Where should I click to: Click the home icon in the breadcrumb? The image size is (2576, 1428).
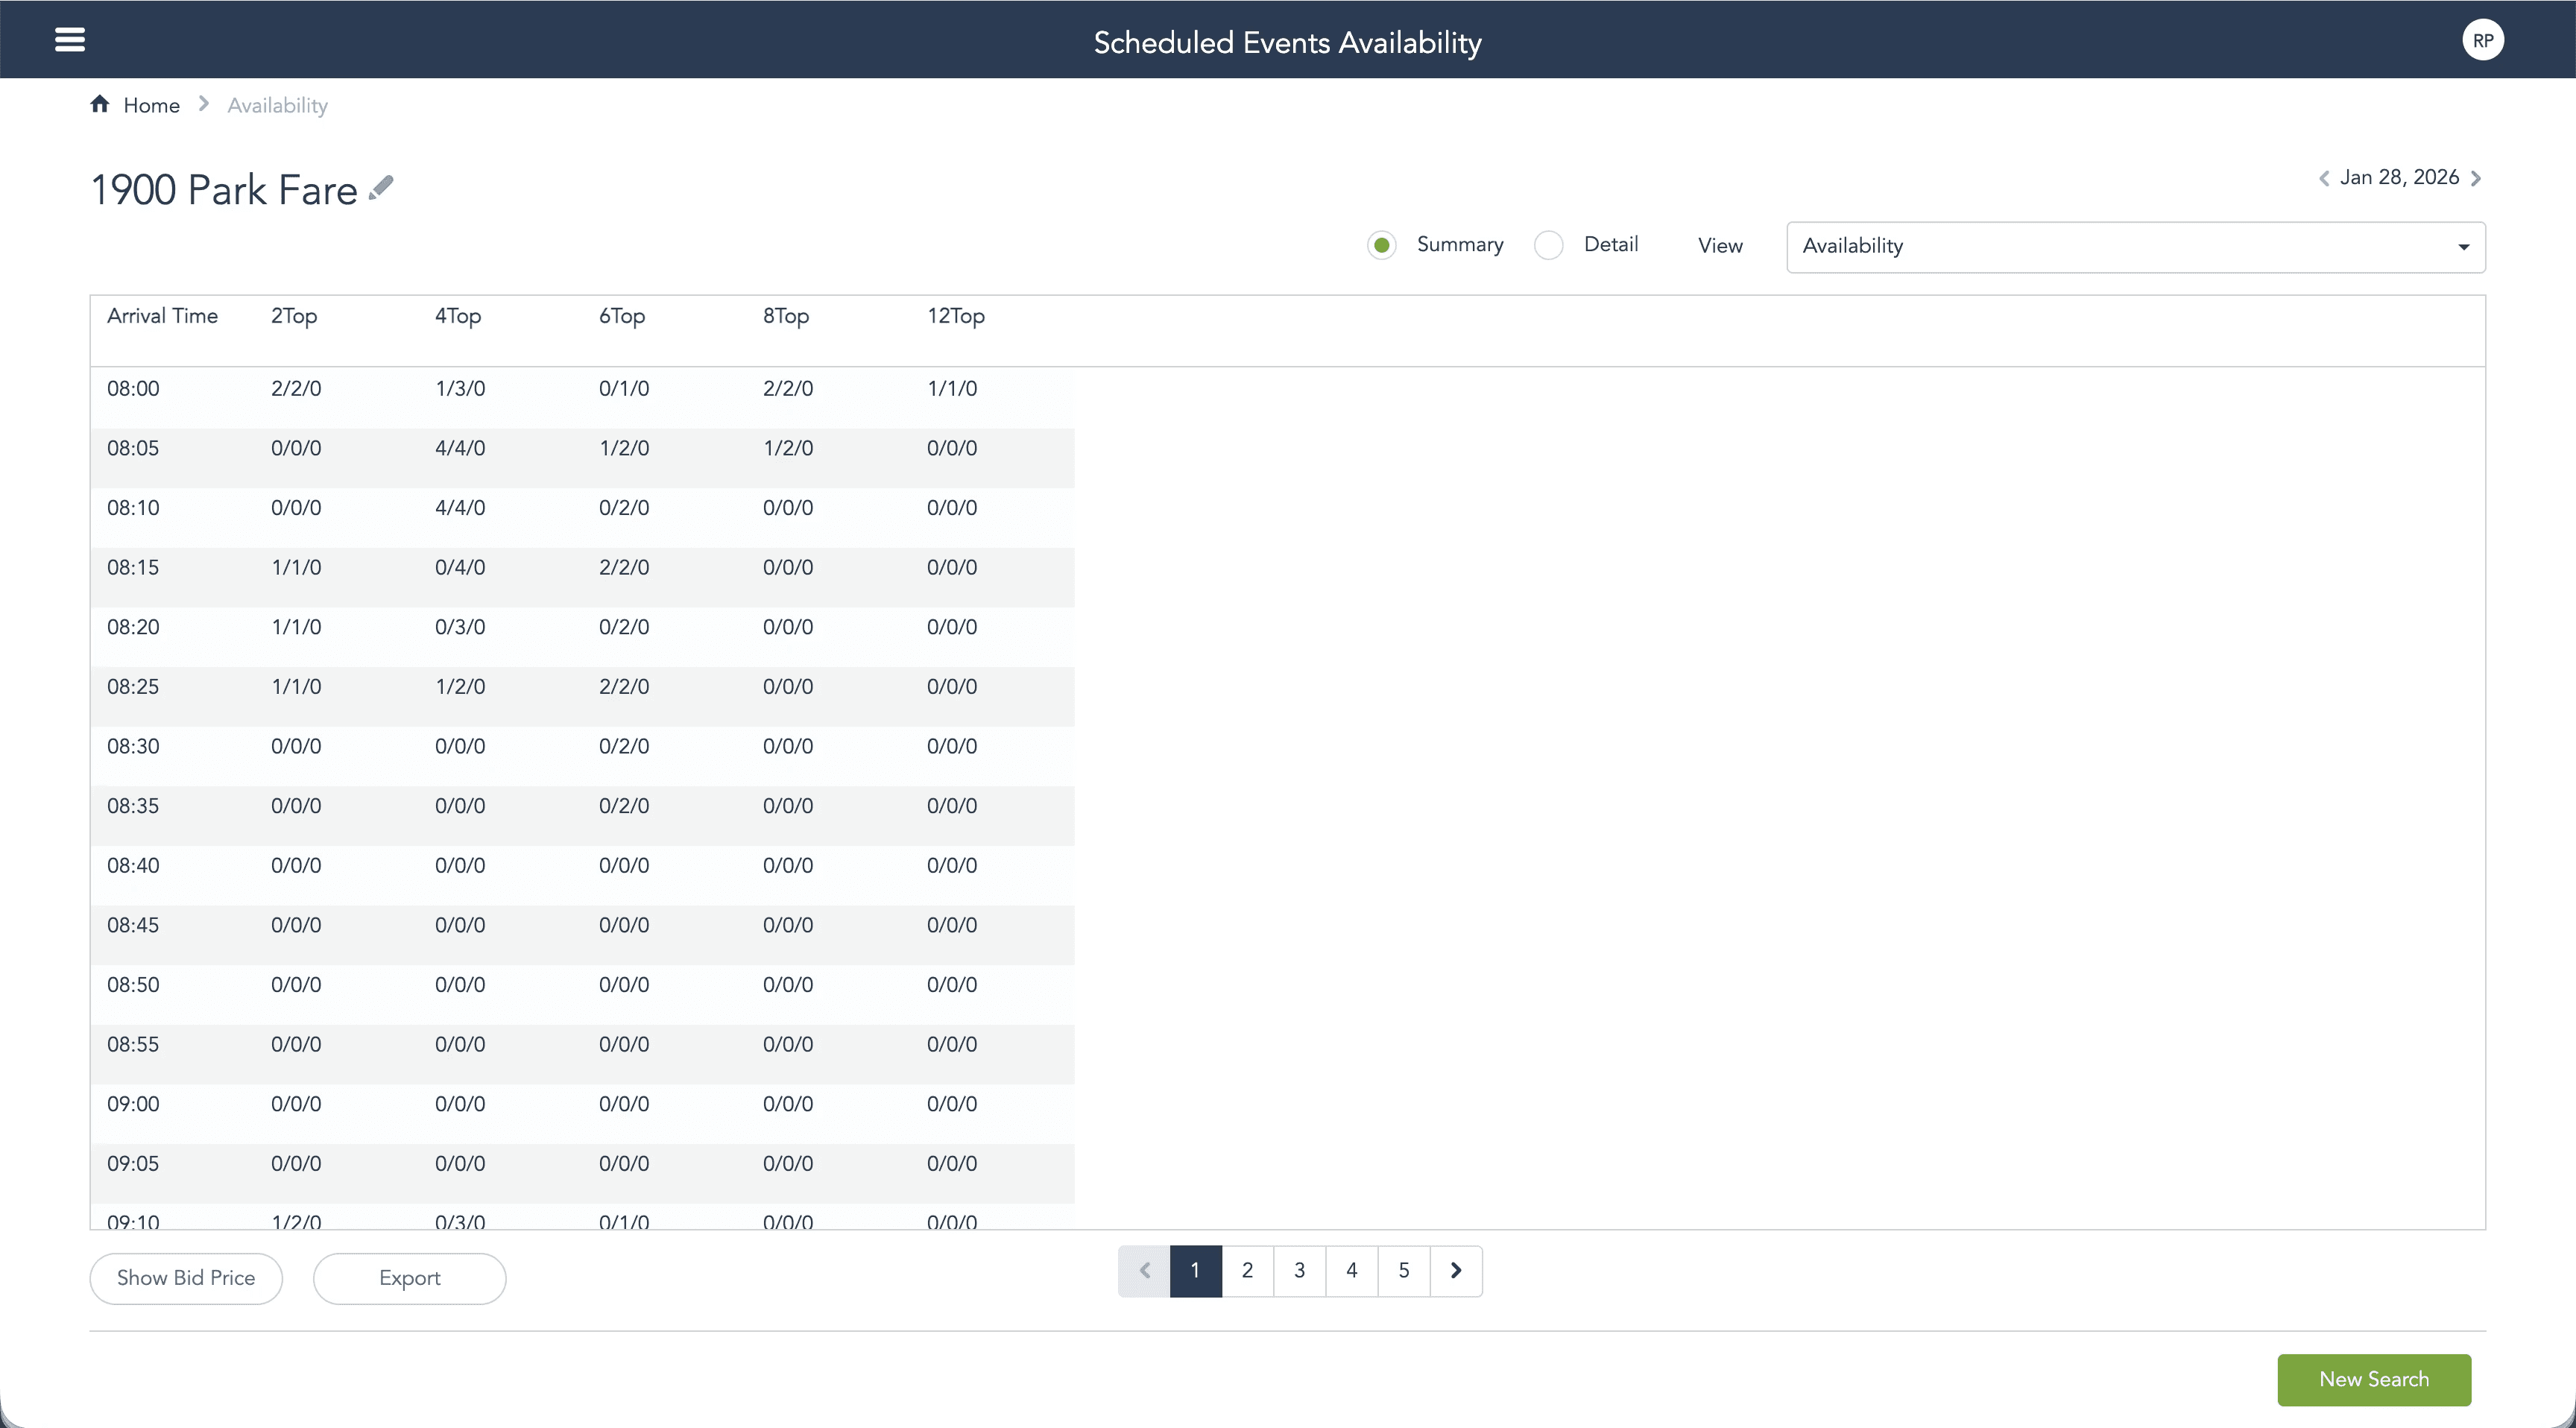[x=101, y=104]
